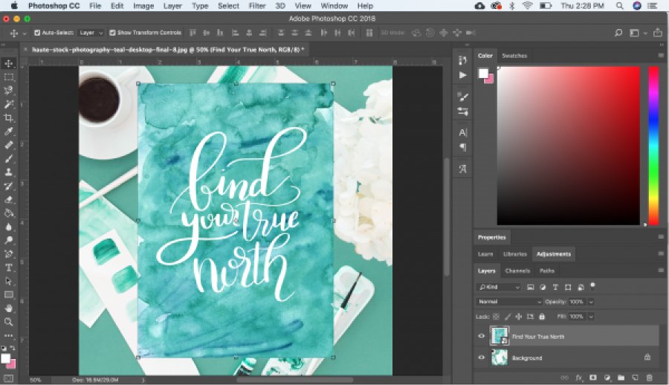Toggle Show Transform Controls checkbox
669x385 pixels.
tap(112, 33)
